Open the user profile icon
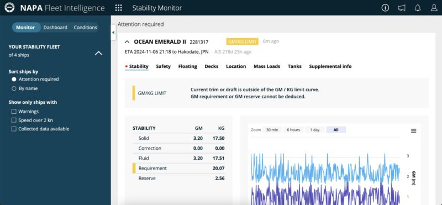 coord(434,8)
